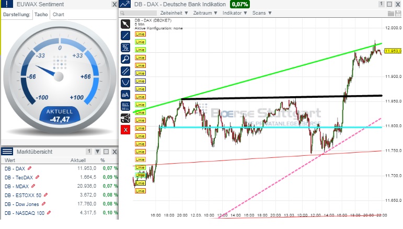Image resolution: width=403 pixels, height=229 pixels.
Task: Select the single line drawing tool
Action: tap(125, 36)
